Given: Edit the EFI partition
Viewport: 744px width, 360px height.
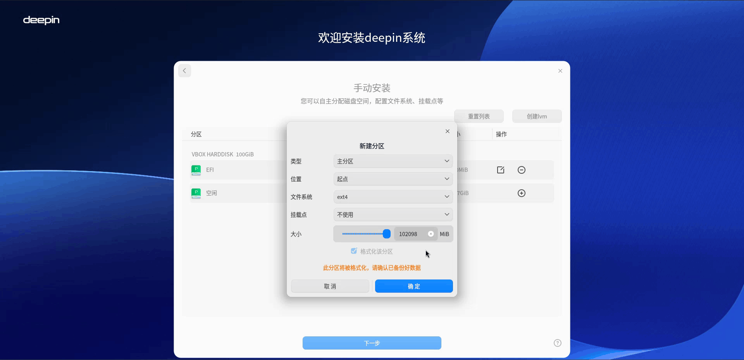Looking at the screenshot, I should coord(501,170).
